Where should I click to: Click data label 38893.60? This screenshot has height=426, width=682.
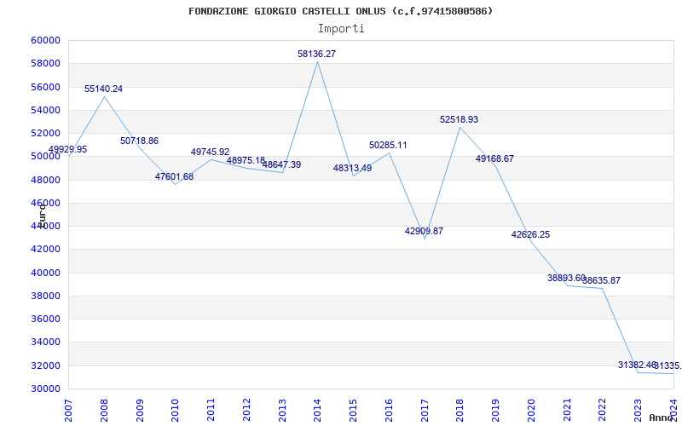(566, 278)
